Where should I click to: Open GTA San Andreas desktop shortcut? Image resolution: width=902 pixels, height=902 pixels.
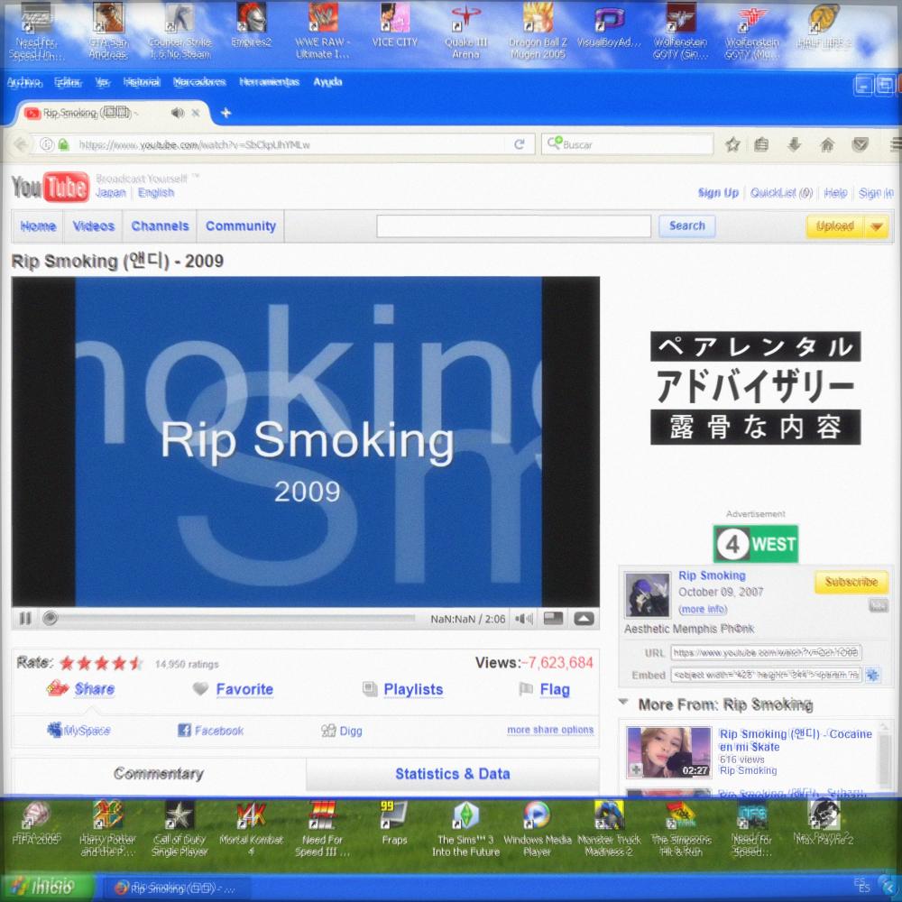pyautogui.click(x=107, y=31)
